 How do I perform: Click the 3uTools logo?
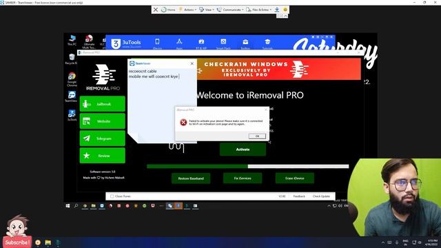tap(125, 43)
